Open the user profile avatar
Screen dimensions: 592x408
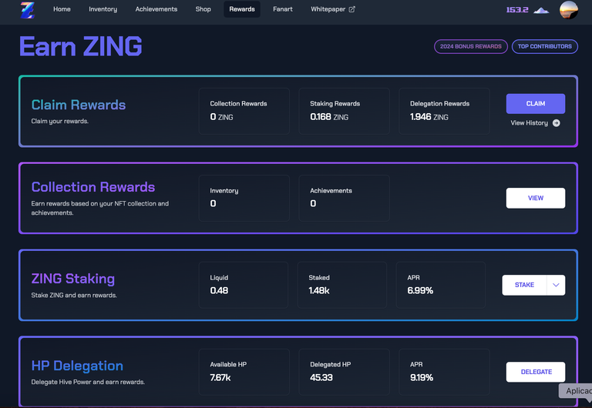569,9
